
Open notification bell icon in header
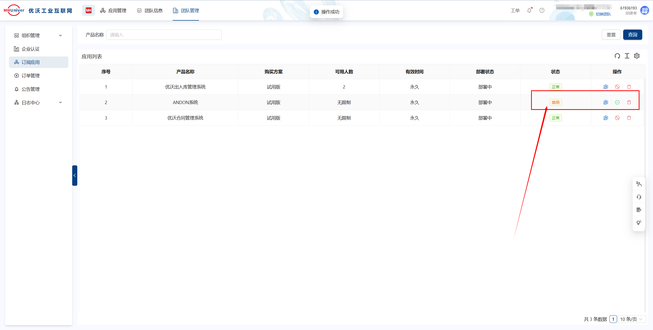click(529, 10)
